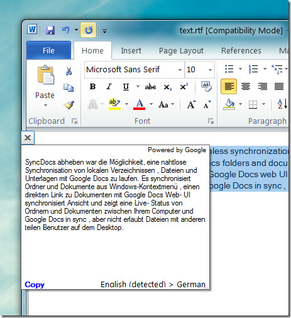Viewport: 291px width, 318px height.
Task: Toggle Italic formatting
Action: 109,87
